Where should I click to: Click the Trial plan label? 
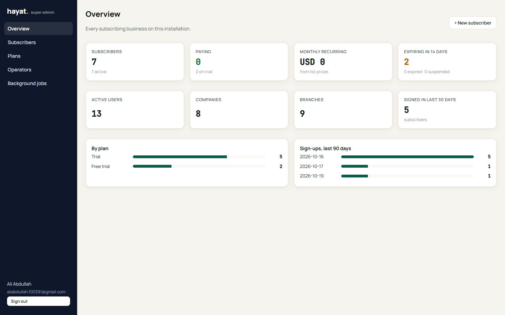pyautogui.click(x=96, y=157)
